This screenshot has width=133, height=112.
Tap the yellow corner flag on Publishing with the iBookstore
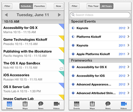(62, 50)
